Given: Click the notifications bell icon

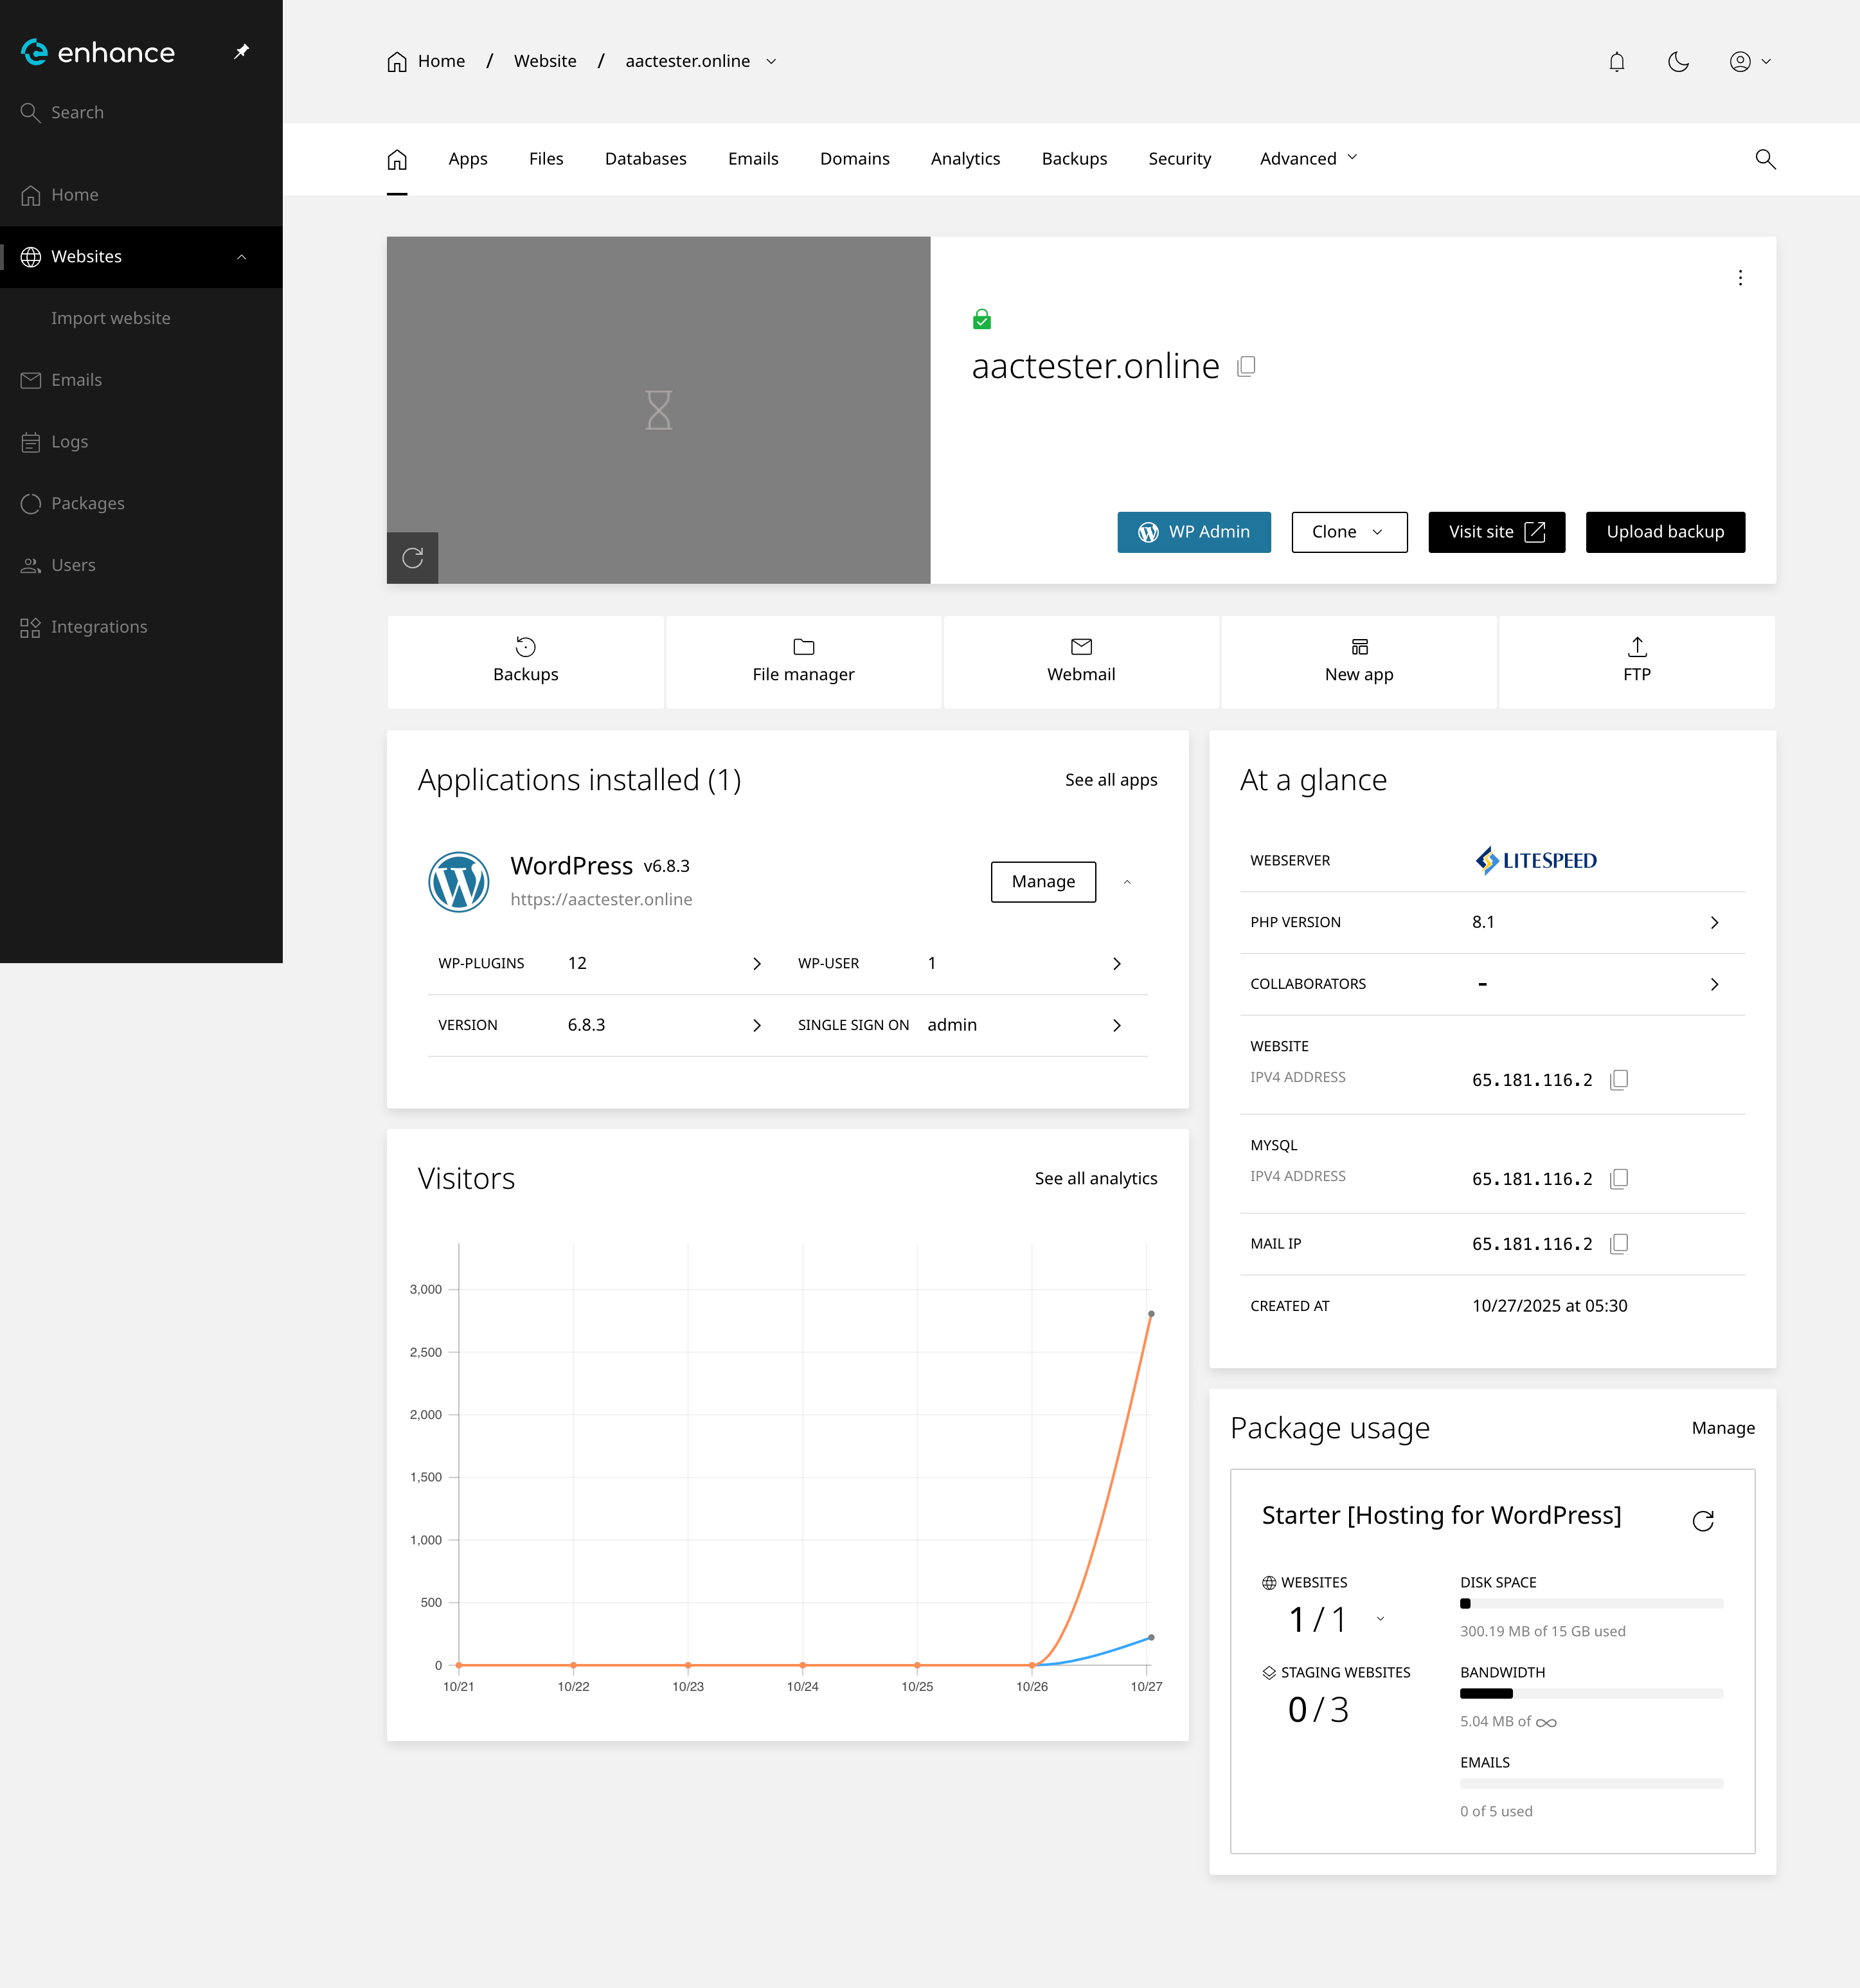Looking at the screenshot, I should point(1616,62).
